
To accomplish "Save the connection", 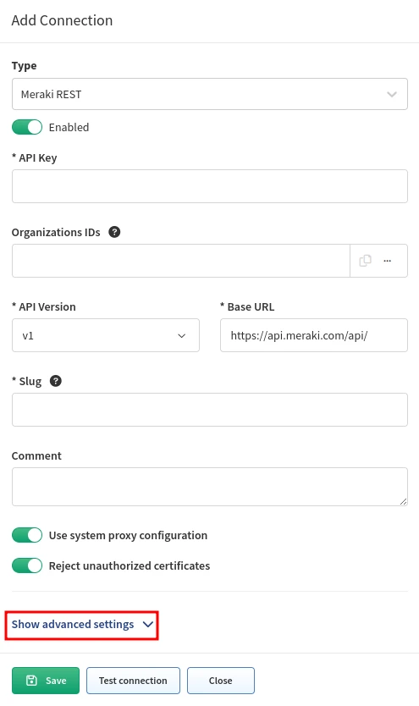I will point(46,681).
